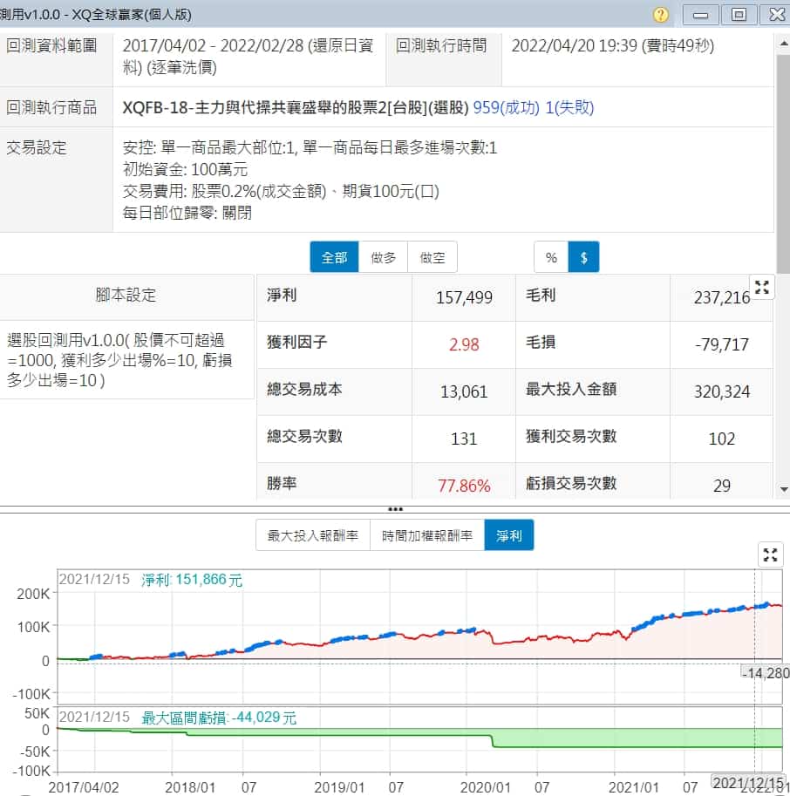Show the 時間加權報酬率 chart
This screenshot has height=796, width=790.
click(x=427, y=536)
